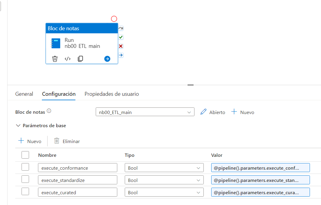Switch to the General tab
The width and height of the screenshot is (321, 205).
pyautogui.click(x=24, y=94)
